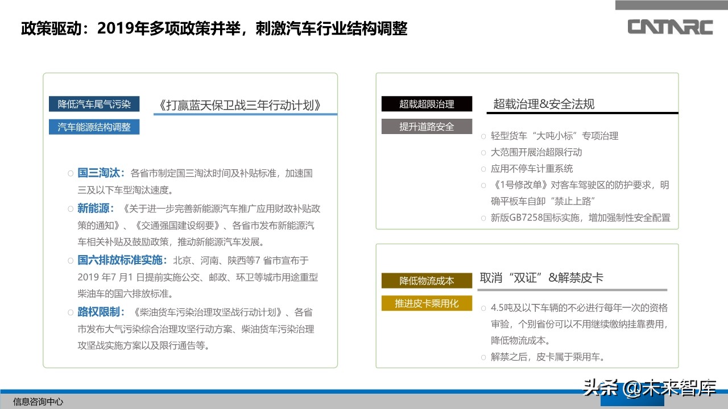Click the 提升道路安全 gray tag

(427, 126)
